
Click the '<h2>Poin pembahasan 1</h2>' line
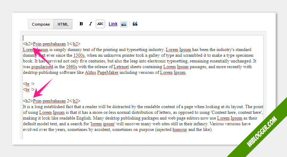tap(52, 44)
